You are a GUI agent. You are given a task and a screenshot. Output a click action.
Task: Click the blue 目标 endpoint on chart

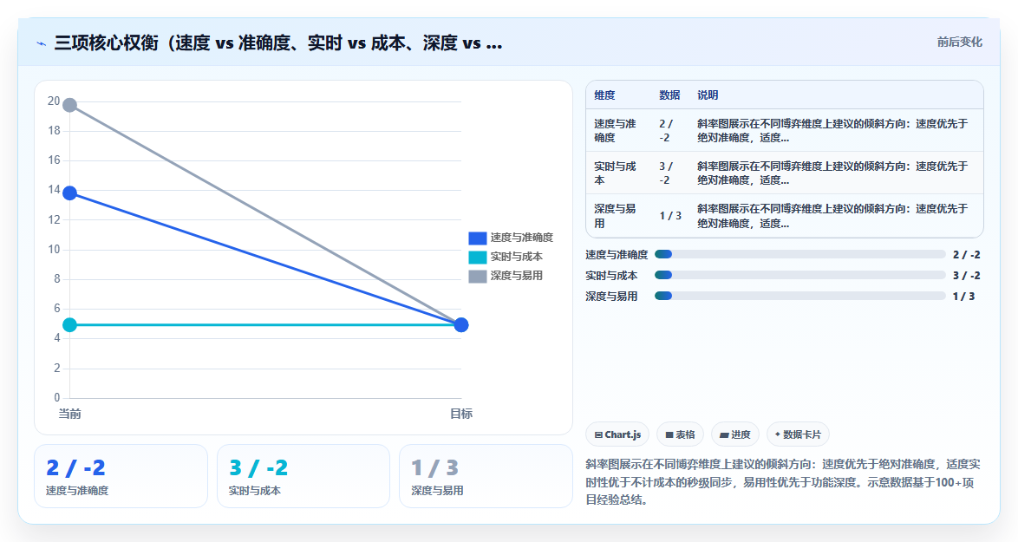pyautogui.click(x=461, y=324)
